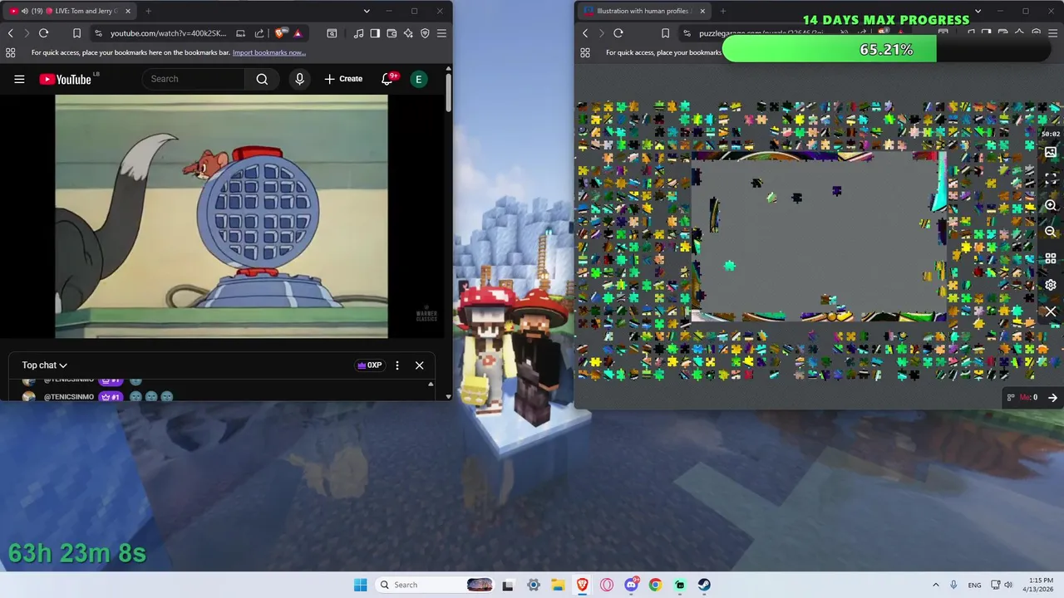Screen dimensions: 1064x598
Task: Open the YouTube notifications bell
Action: tap(387, 79)
